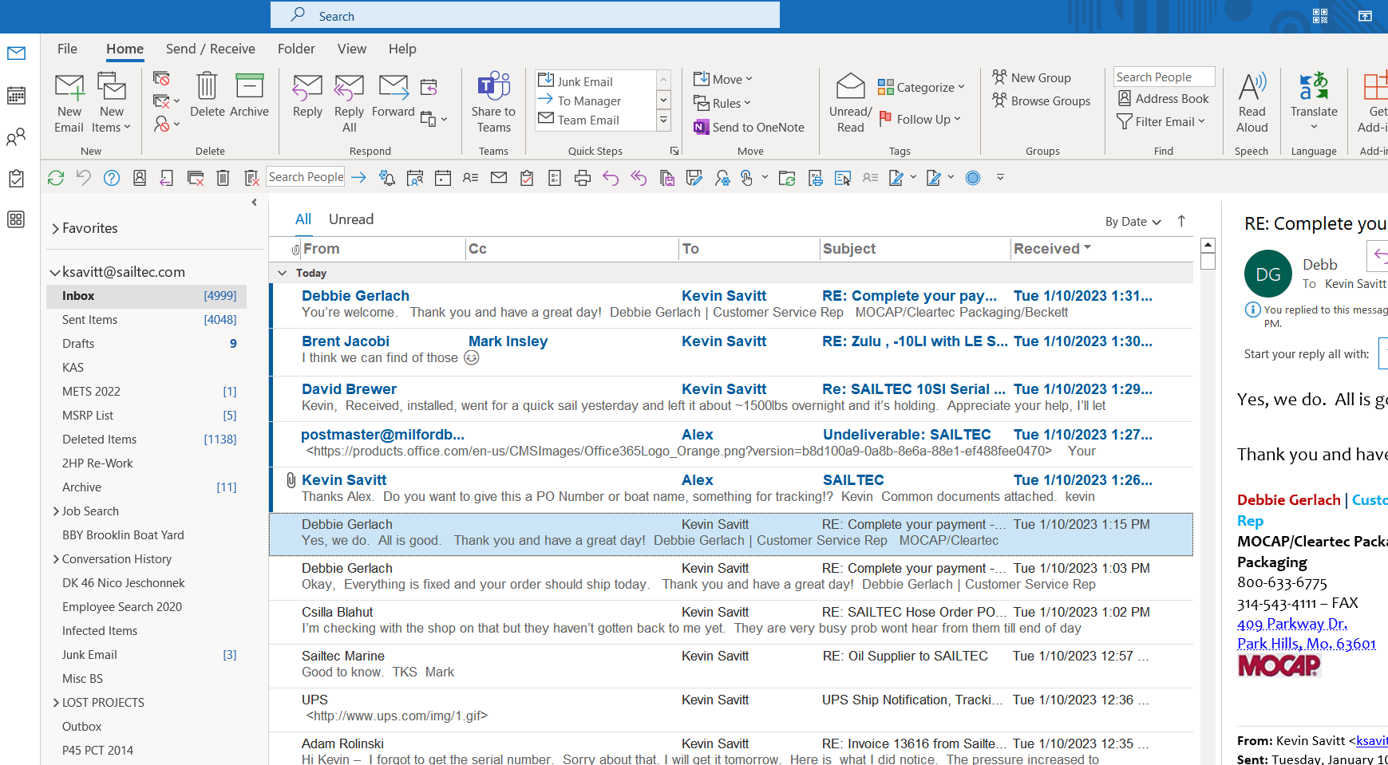Open the Sent Items folder

coord(146,320)
